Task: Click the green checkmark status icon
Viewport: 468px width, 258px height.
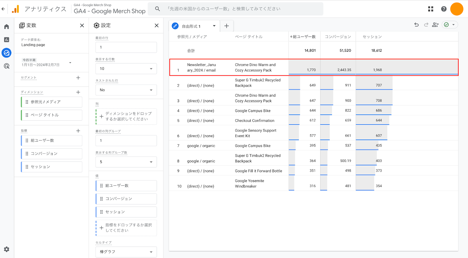Action: 446,25
